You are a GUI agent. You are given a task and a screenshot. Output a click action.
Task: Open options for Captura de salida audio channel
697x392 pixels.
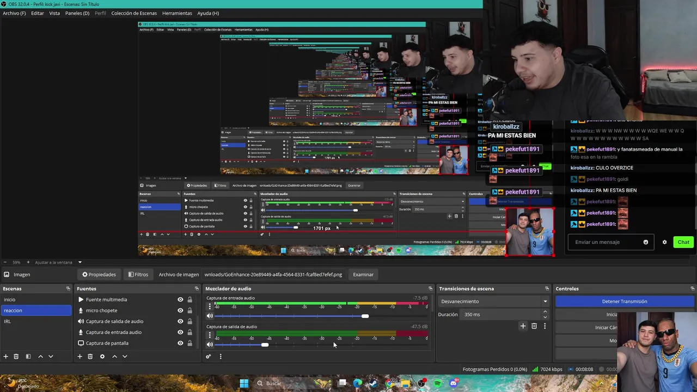(210, 335)
